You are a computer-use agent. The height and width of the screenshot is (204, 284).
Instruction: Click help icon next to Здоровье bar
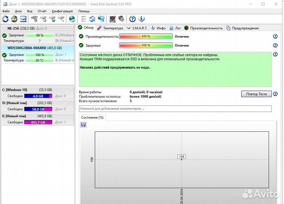pos(275,45)
